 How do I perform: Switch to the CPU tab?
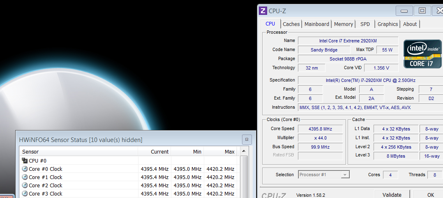pyautogui.click(x=270, y=24)
